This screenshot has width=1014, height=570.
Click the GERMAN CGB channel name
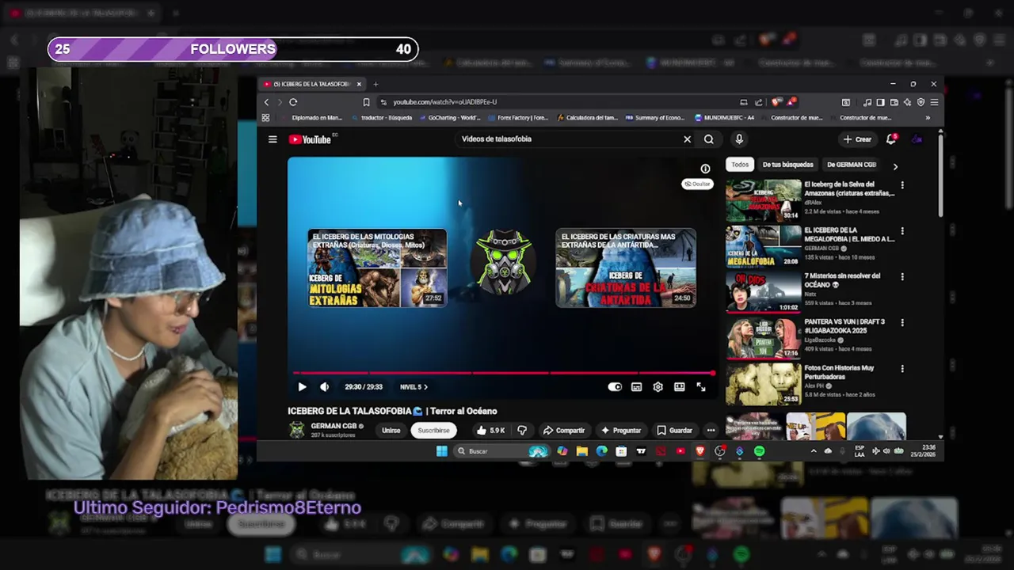click(334, 426)
